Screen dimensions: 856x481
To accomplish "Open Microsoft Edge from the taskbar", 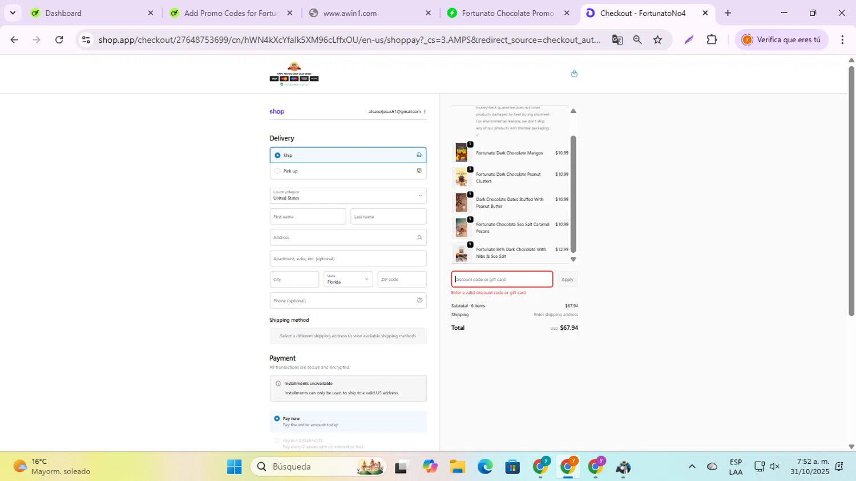I will [x=485, y=467].
